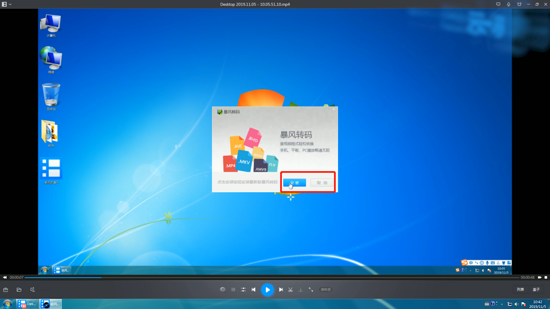Image resolution: width=550 pixels, height=309 pixels.
Task: Click the recorded desktop clock showing 10:05
Action: [x=501, y=271]
